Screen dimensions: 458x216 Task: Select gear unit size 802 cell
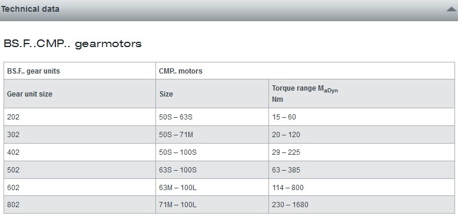(x=79, y=205)
